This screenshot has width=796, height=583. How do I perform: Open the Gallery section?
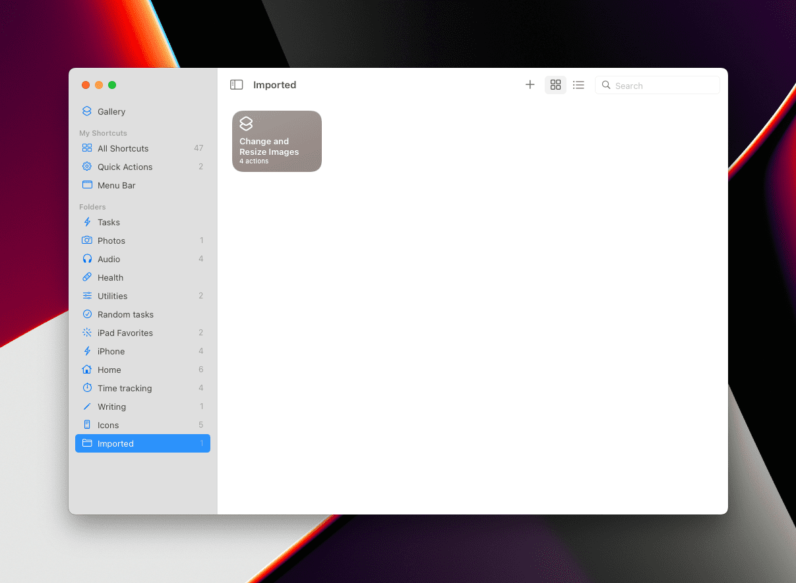tap(142, 111)
